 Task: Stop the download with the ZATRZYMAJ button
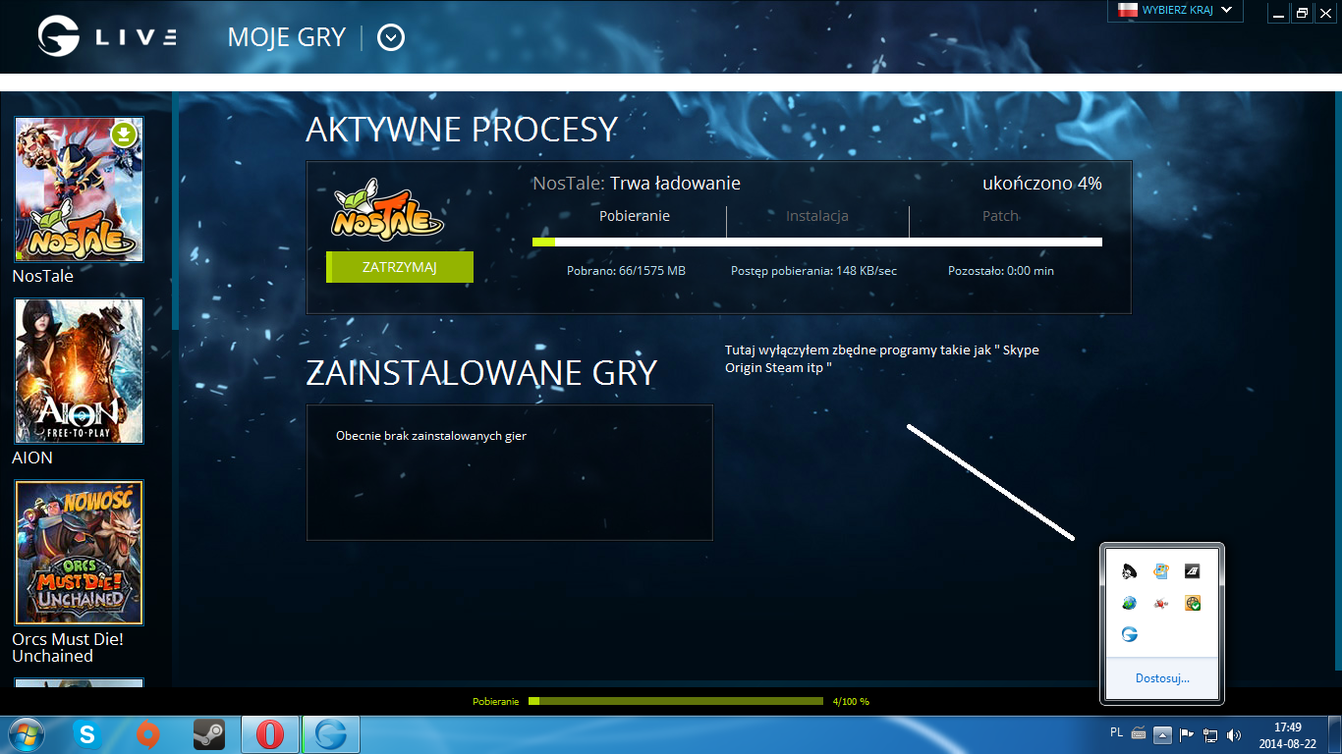[x=400, y=267]
